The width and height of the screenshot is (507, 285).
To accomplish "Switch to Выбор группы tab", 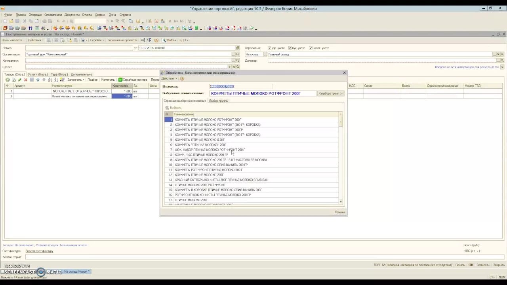I will tap(219, 101).
